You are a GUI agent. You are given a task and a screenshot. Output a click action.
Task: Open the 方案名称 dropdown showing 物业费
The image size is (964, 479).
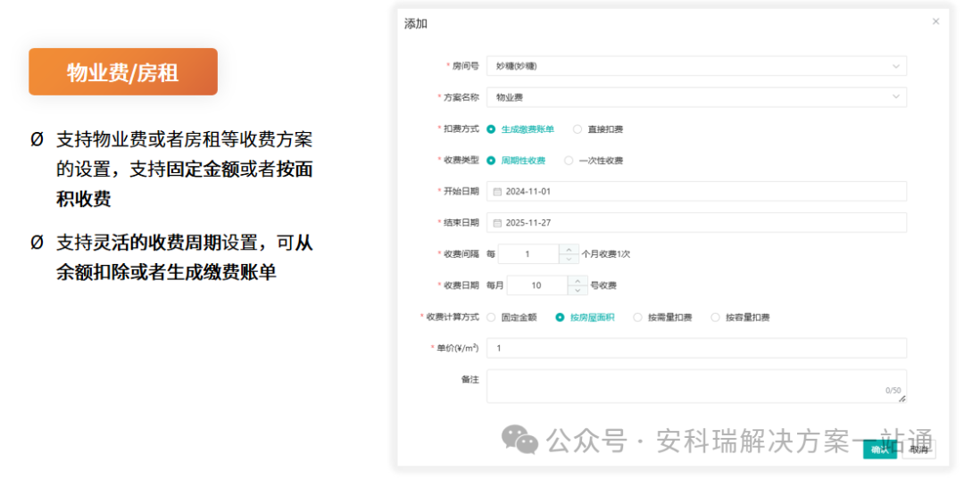[x=696, y=97]
